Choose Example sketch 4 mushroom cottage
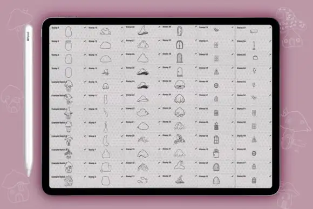The height and width of the screenshot is (209, 313). [69, 140]
